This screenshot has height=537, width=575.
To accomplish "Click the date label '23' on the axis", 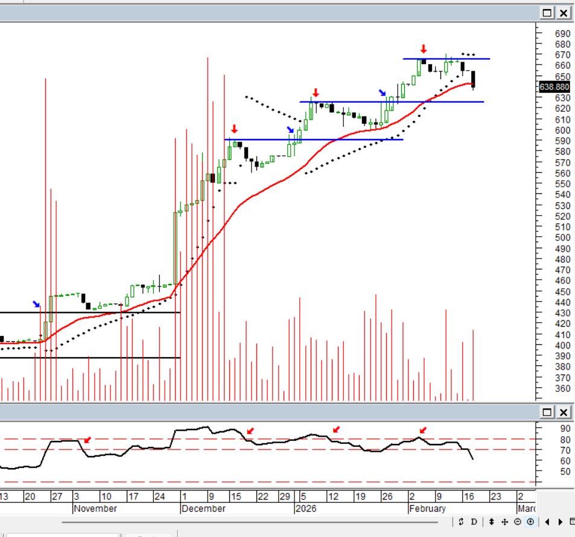I will (496, 497).
